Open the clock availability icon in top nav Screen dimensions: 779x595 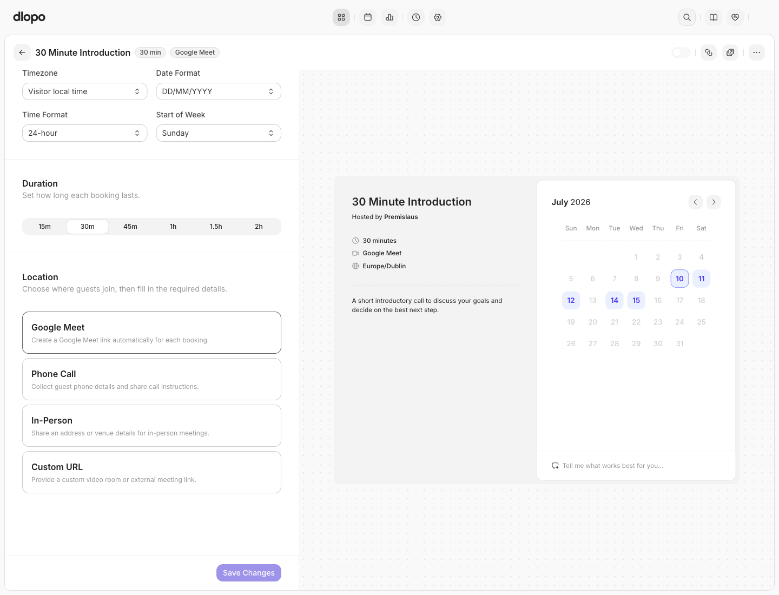point(416,17)
